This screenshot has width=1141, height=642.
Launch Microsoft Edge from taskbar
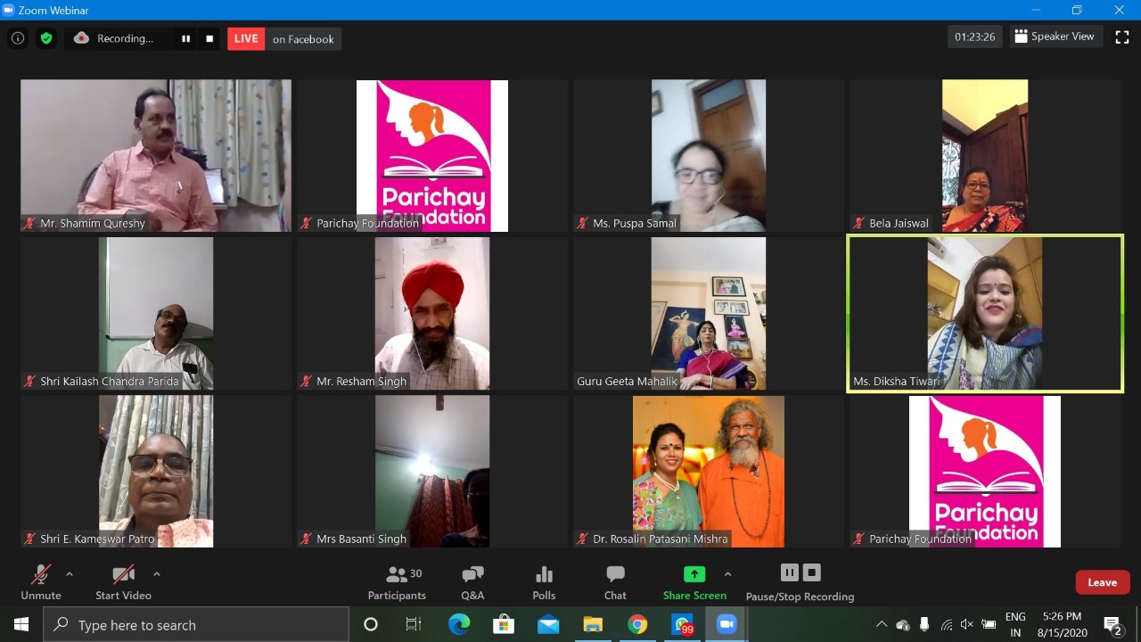pos(458,624)
